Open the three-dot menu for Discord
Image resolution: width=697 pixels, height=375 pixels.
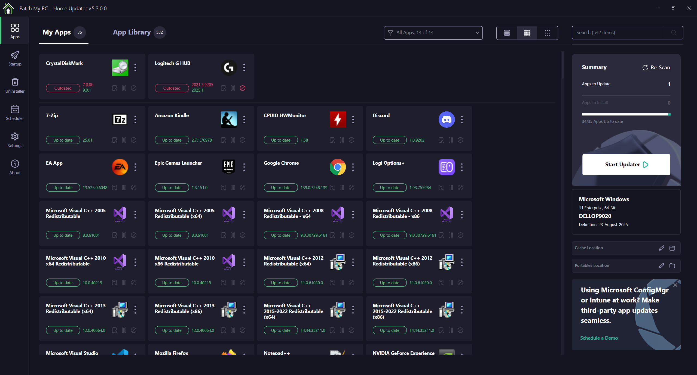pyautogui.click(x=462, y=120)
